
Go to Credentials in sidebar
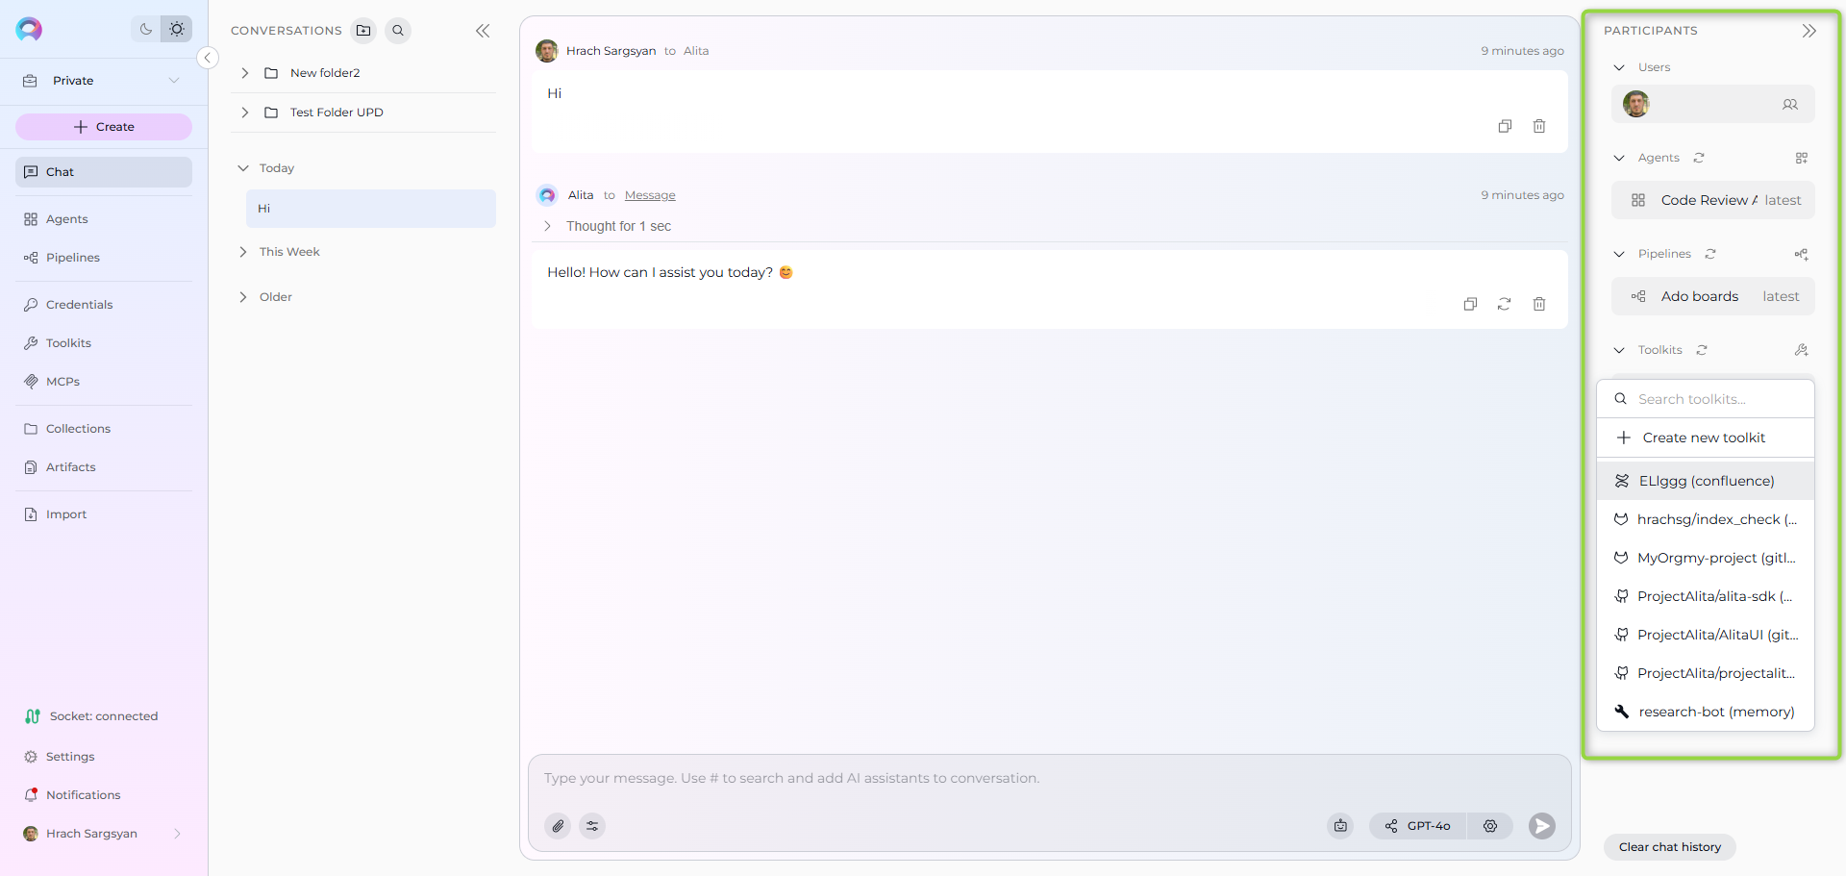coord(79,305)
